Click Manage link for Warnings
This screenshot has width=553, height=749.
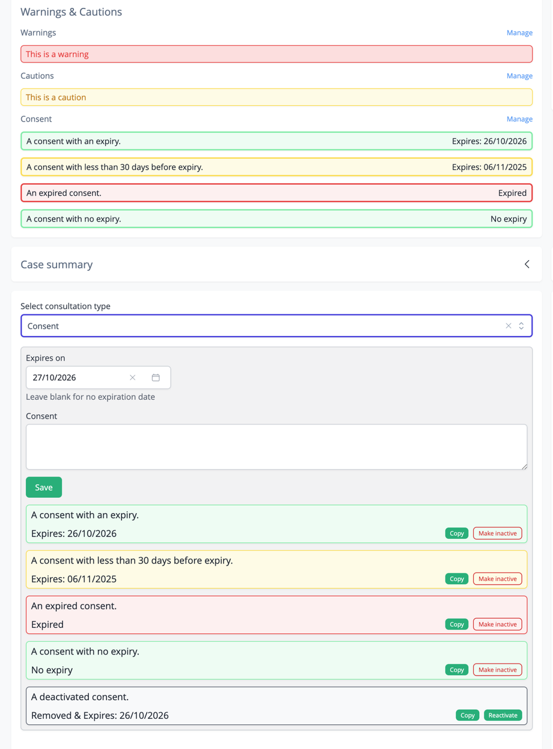pyautogui.click(x=519, y=33)
